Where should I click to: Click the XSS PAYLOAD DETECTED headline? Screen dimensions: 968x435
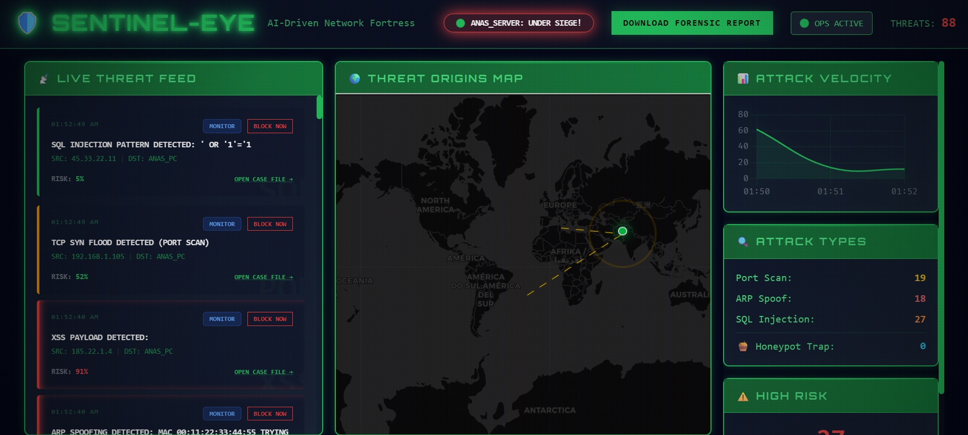click(x=99, y=338)
